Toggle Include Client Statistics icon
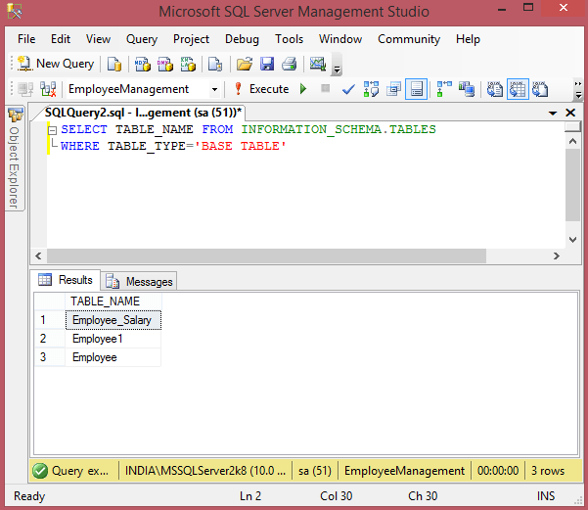The image size is (588, 510). pyautogui.click(x=467, y=89)
